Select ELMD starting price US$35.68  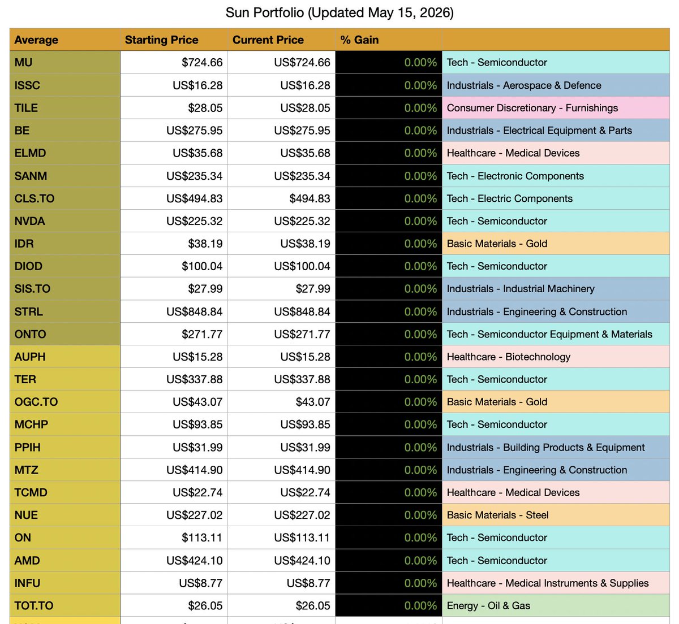(x=174, y=153)
